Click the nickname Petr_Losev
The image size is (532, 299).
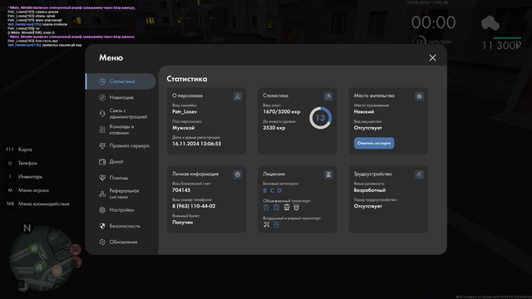pos(185,111)
